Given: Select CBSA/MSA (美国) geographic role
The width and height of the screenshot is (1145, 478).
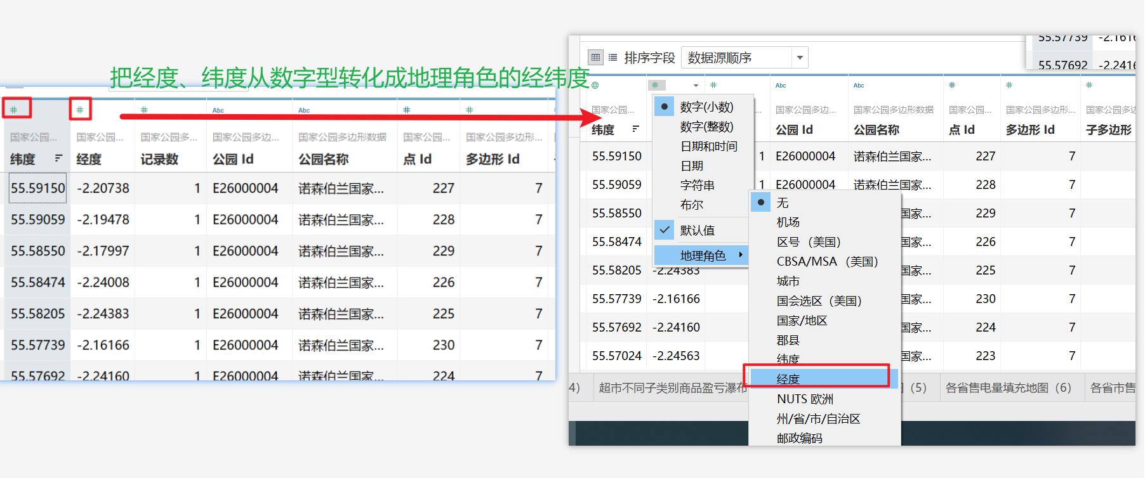Looking at the screenshot, I should 825,261.
